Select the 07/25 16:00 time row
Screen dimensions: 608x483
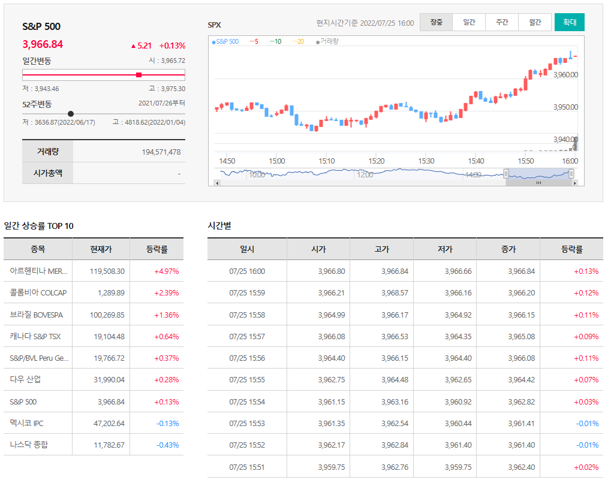point(405,271)
